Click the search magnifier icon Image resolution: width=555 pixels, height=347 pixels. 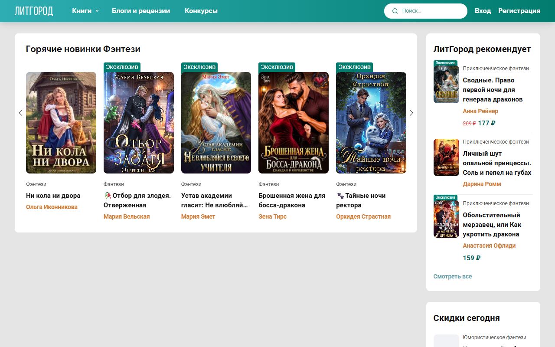pos(395,11)
